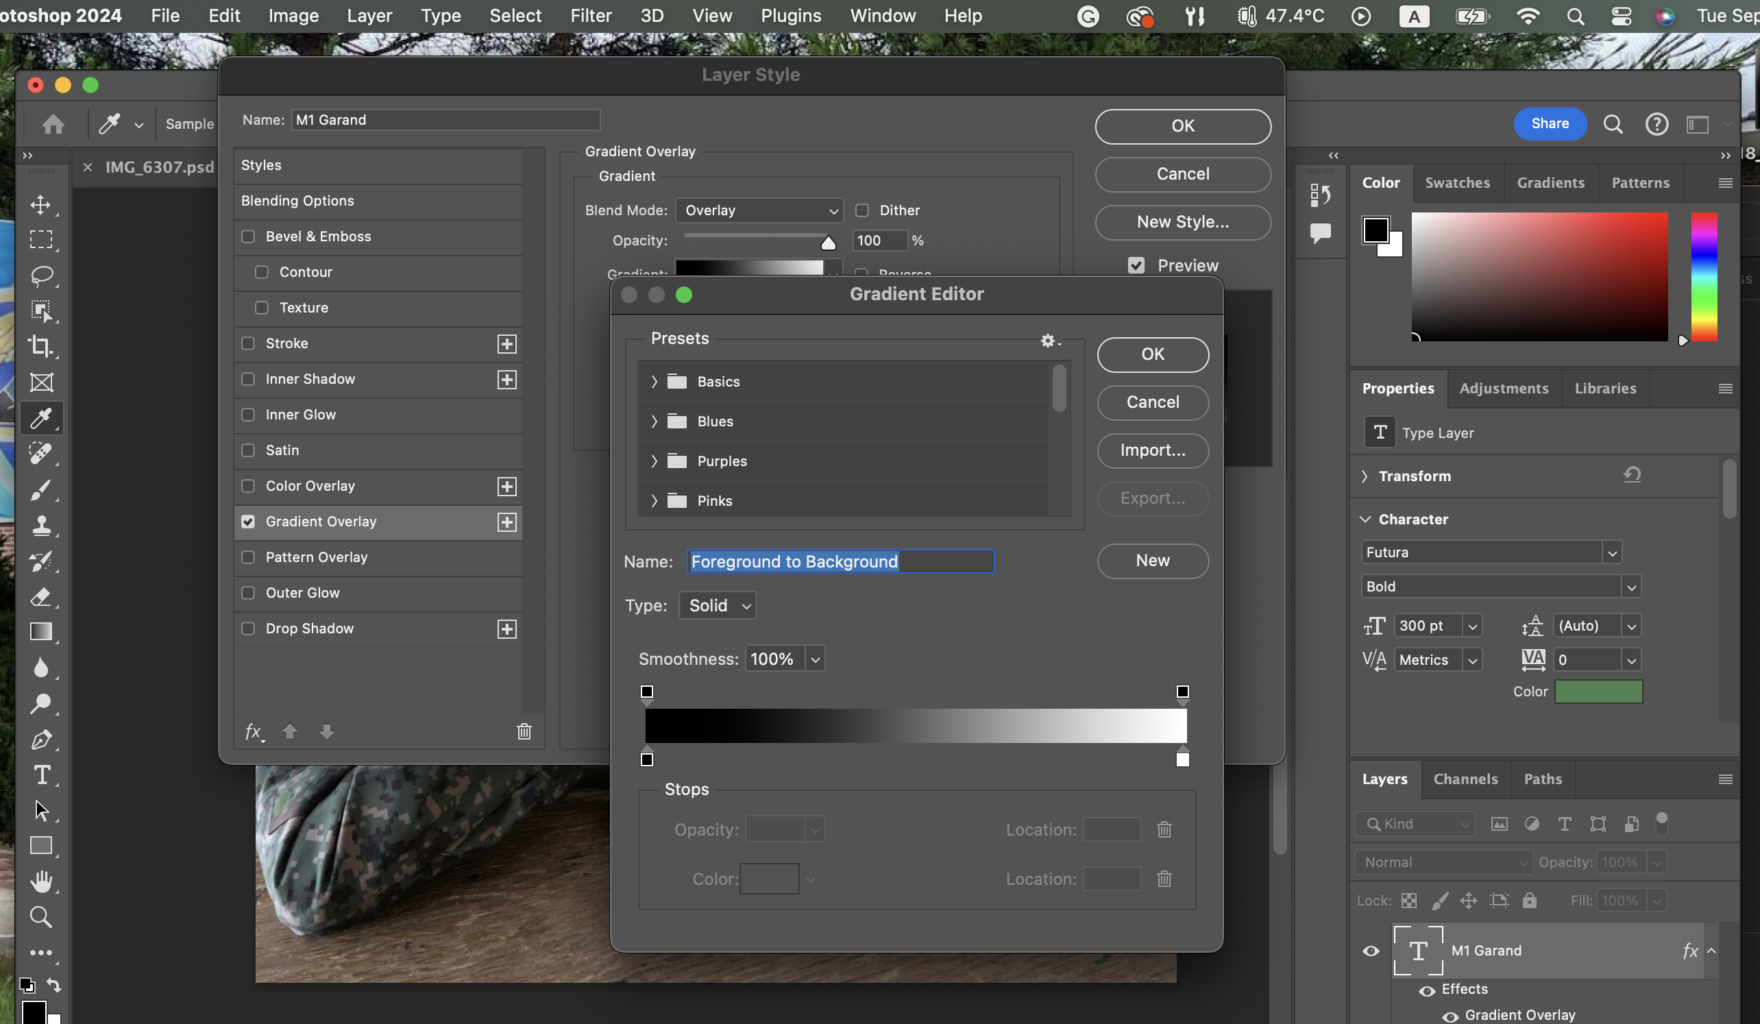Click the gradient Name input field

pyautogui.click(x=840, y=561)
